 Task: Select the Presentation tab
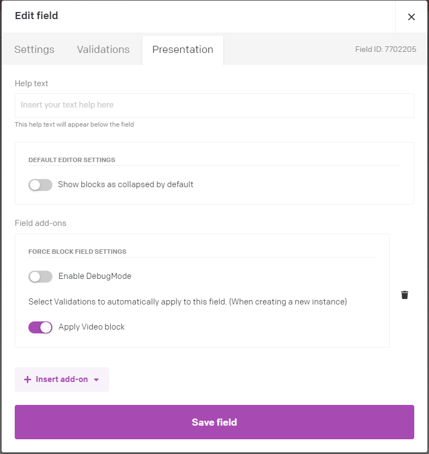pos(183,50)
